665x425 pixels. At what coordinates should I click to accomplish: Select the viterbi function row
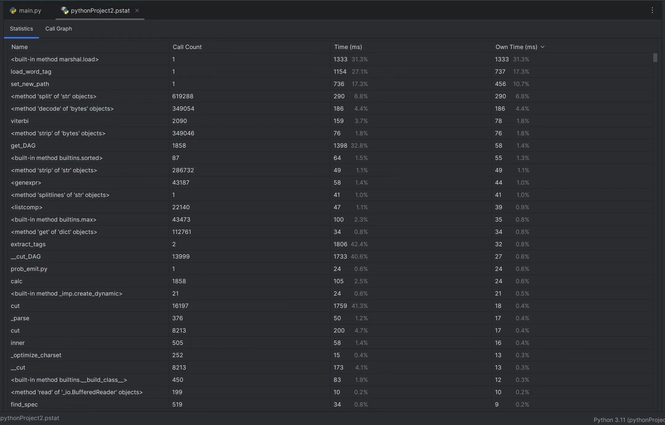(x=20, y=121)
